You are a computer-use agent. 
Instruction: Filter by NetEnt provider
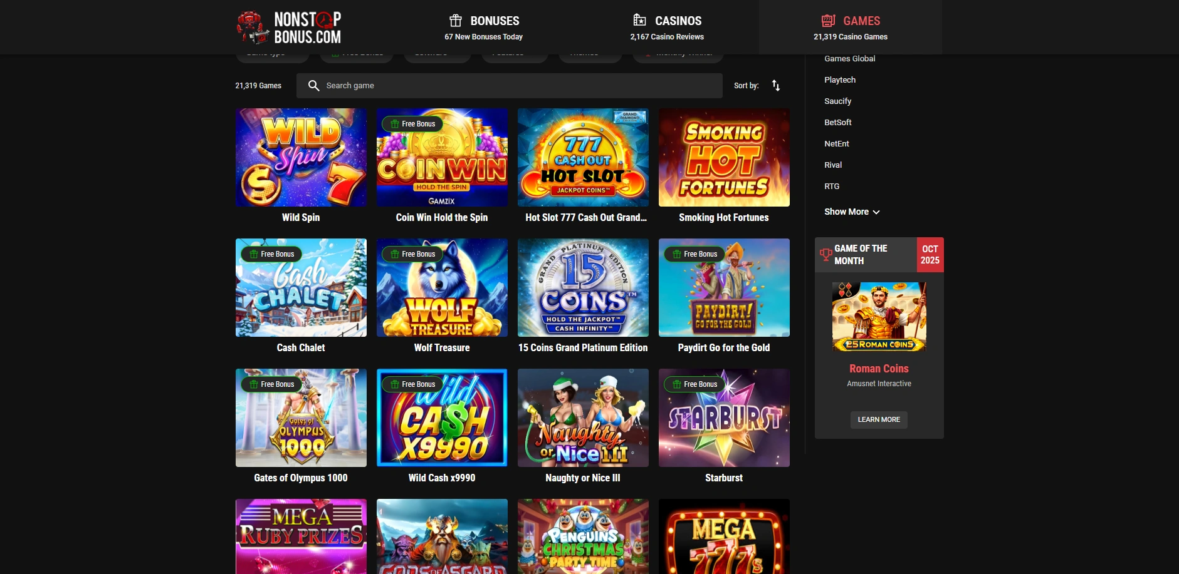pos(837,144)
